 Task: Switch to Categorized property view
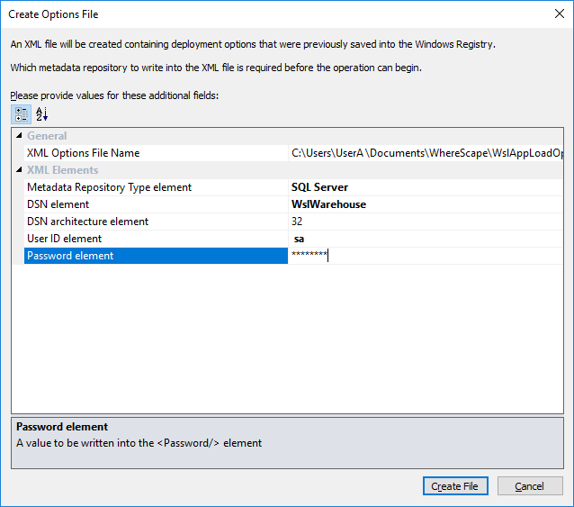21,114
